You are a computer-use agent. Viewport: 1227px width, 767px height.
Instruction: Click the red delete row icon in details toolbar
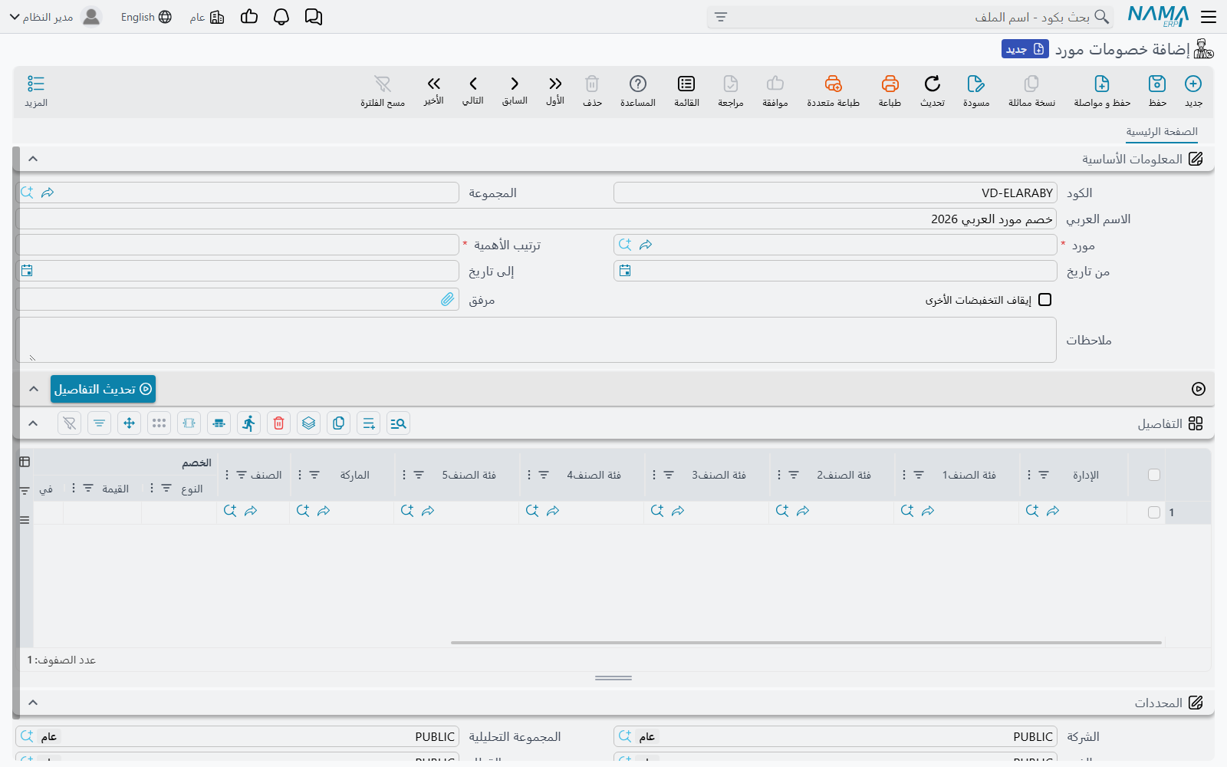tap(278, 423)
